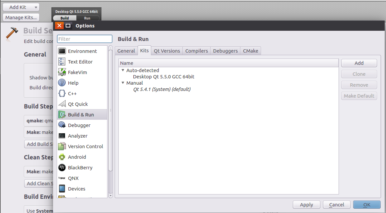This screenshot has width=386, height=213.
Task: Open Debugger category bug icon
Action: click(62, 125)
